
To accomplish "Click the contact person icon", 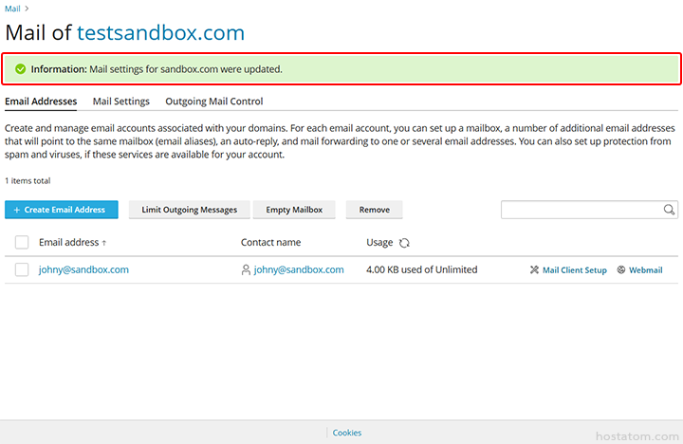I will (247, 270).
